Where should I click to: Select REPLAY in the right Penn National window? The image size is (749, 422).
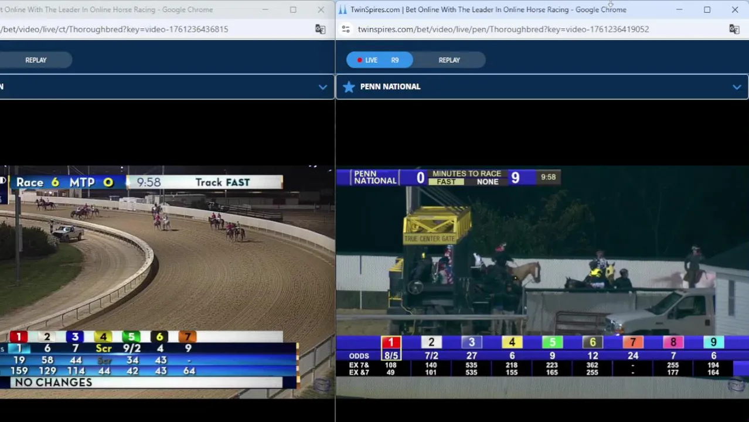point(449,60)
